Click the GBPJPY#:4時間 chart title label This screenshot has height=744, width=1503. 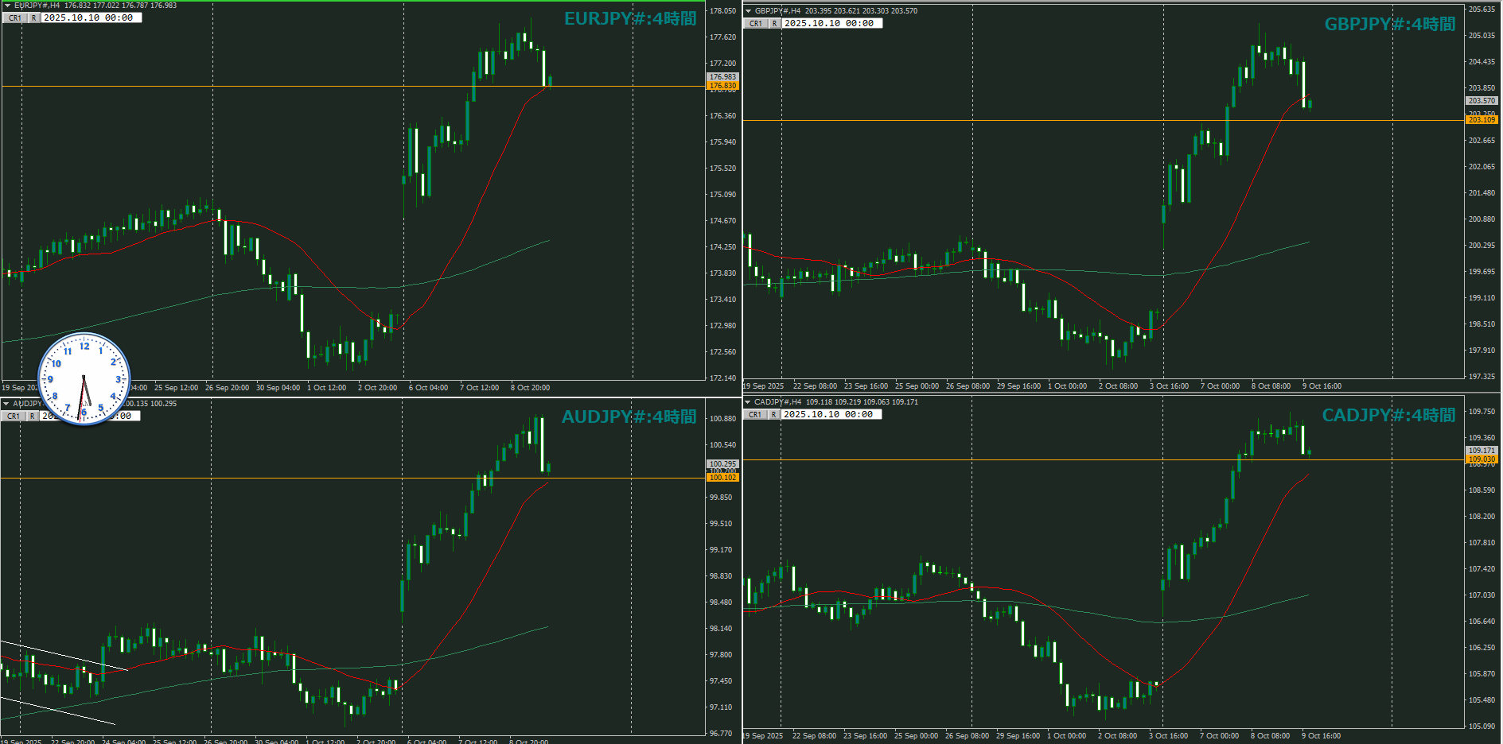(1389, 25)
